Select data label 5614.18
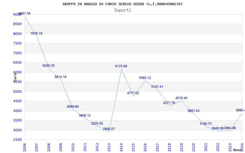This screenshot has width=245, height=153. pyautogui.click(x=60, y=77)
